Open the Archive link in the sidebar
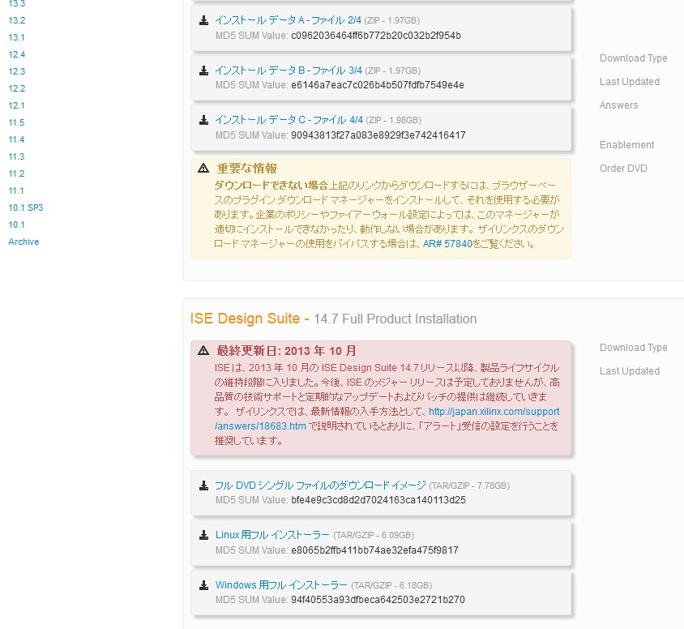Screen dimensions: 684x629 coord(24,242)
